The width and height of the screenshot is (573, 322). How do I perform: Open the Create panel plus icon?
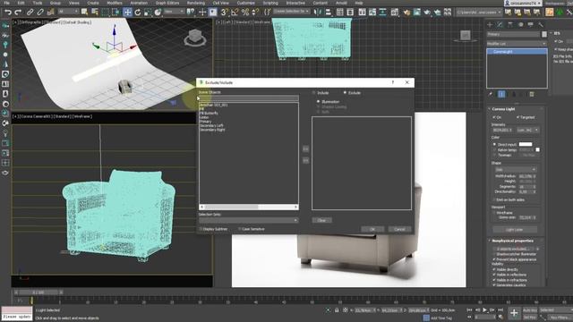pyautogui.click(x=490, y=24)
